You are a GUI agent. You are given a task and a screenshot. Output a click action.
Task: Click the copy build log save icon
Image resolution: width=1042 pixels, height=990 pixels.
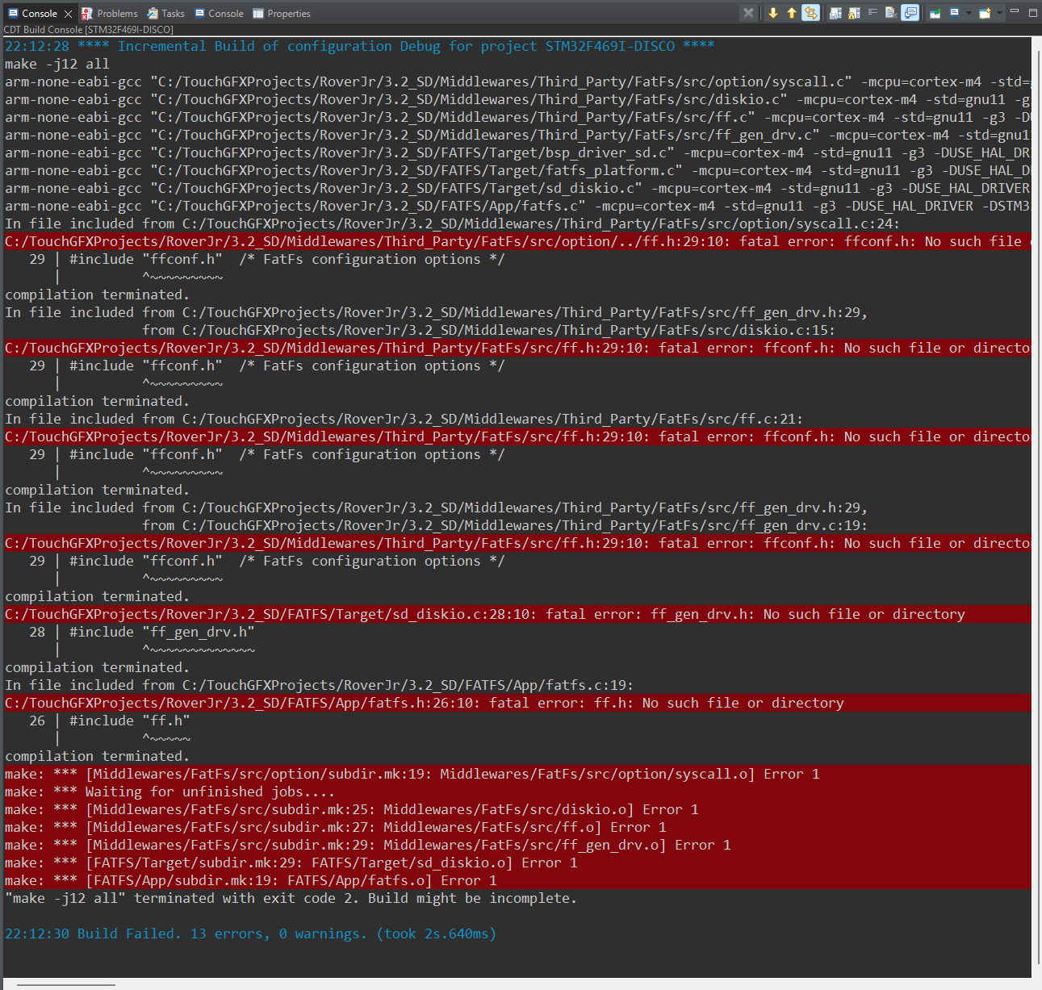click(835, 13)
